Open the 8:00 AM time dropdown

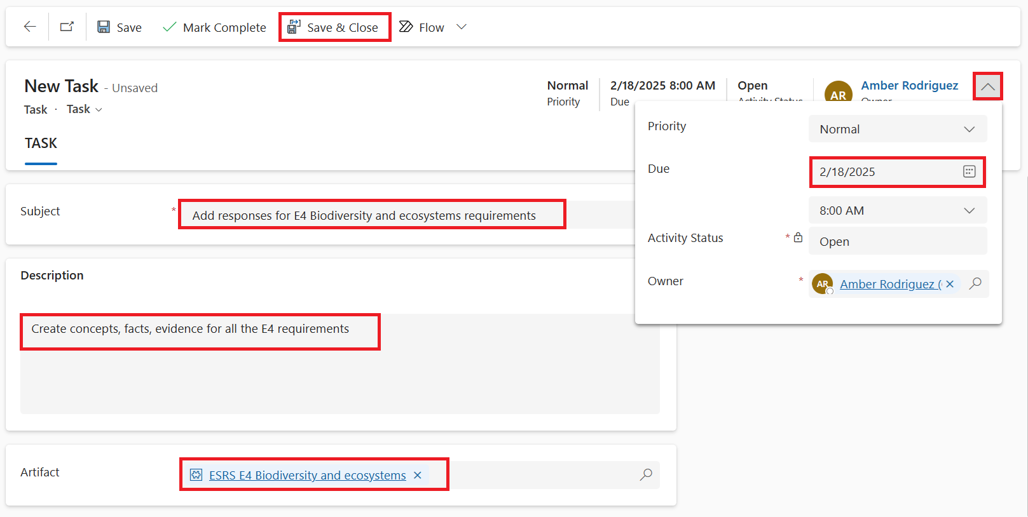coord(898,210)
